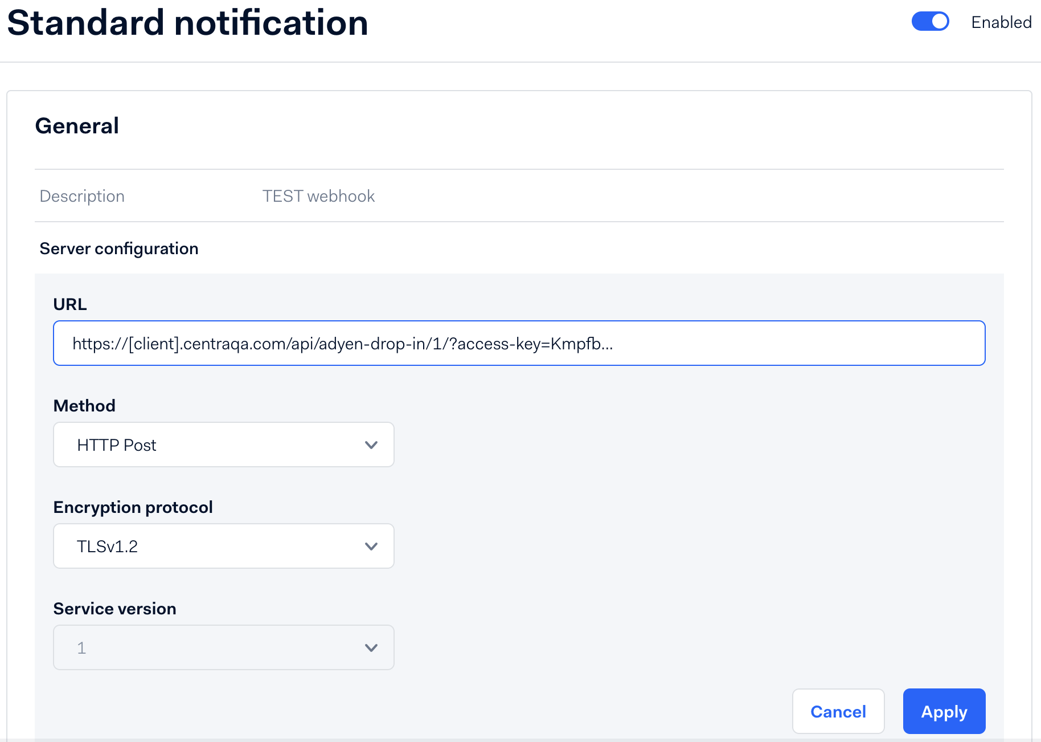Select the URL input field
This screenshot has width=1041, height=742.
pos(518,343)
